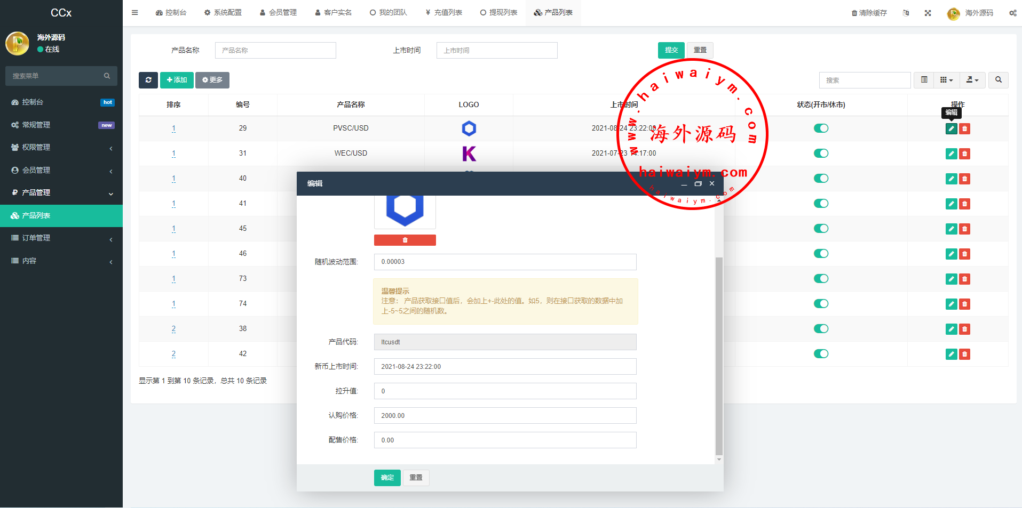The height and width of the screenshot is (508, 1022).
Task: Expand the 订单管理 sidebar menu
Action: (61, 238)
